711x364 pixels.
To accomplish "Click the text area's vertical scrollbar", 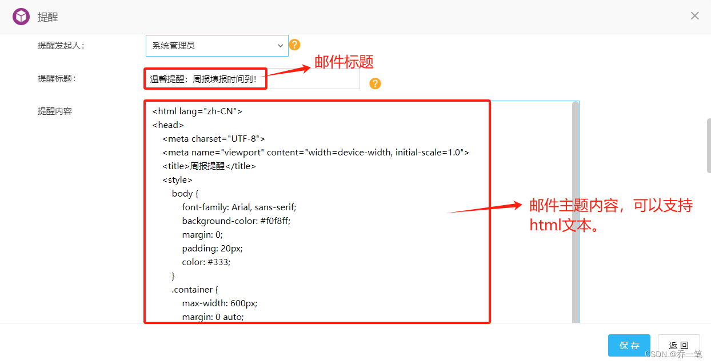I will 576,212.
